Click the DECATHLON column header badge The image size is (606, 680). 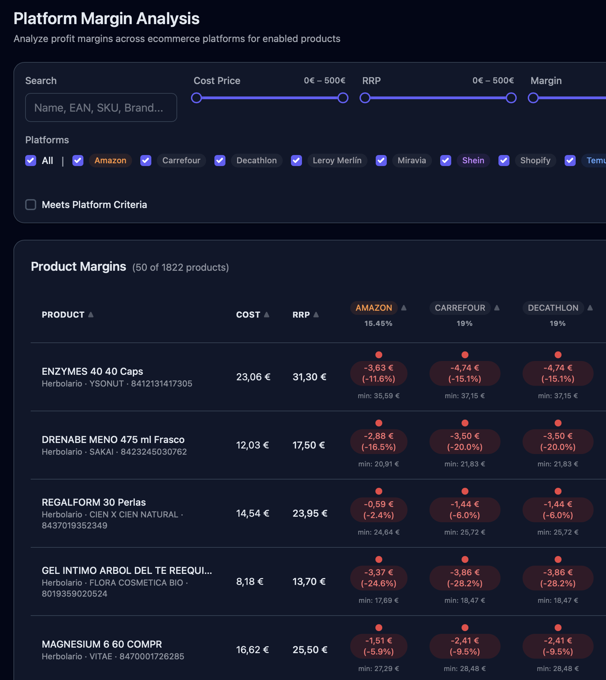553,308
